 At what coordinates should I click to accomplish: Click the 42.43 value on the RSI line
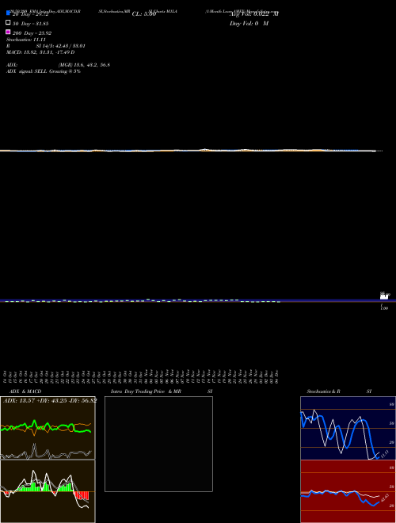(x=384, y=498)
